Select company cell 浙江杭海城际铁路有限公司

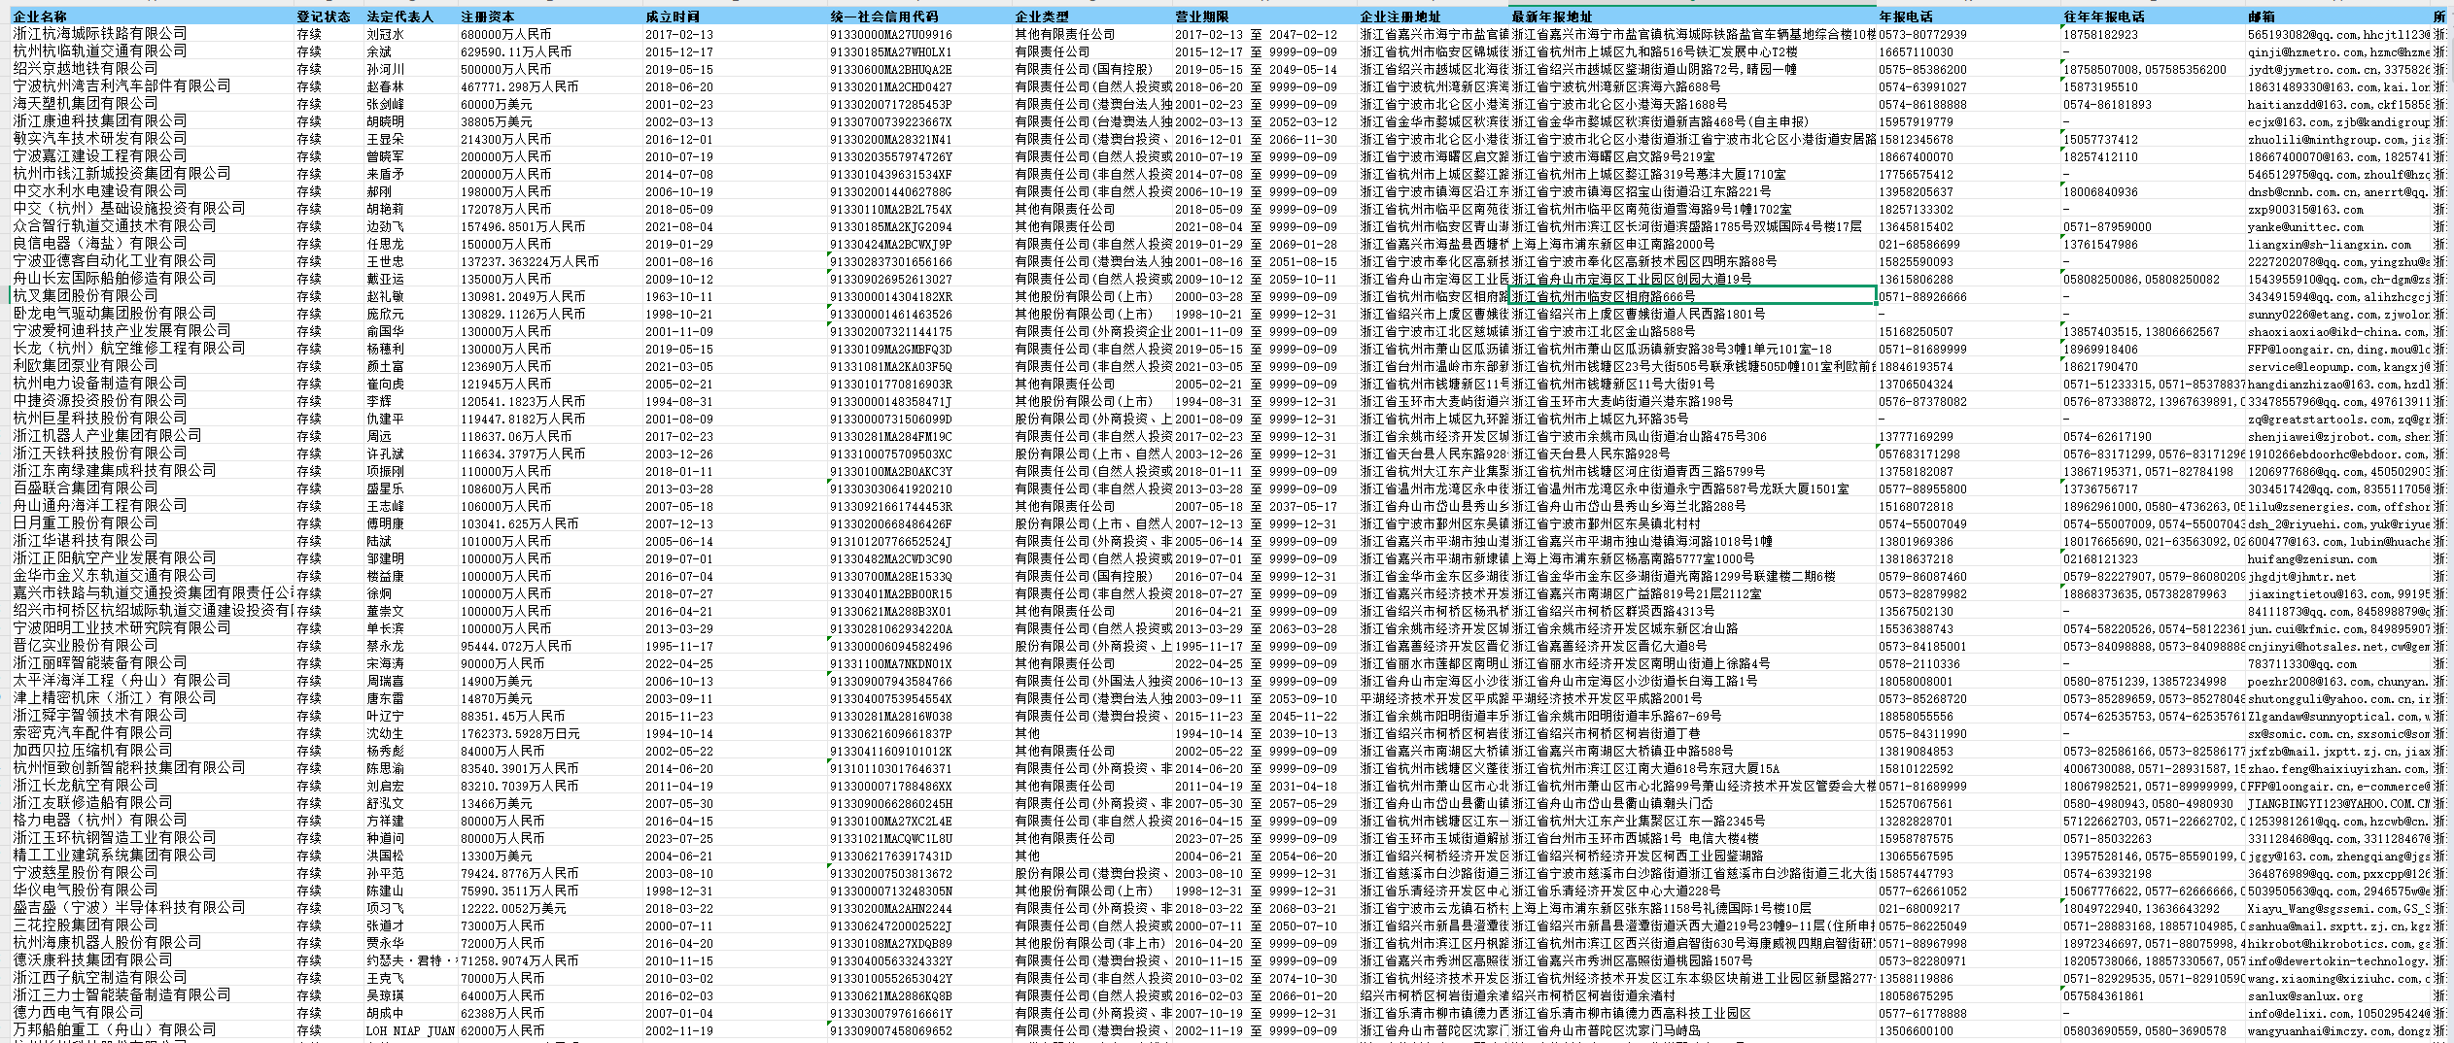pyautogui.click(x=100, y=34)
